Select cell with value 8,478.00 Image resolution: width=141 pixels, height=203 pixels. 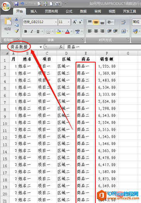pyautogui.click(x=107, y=158)
